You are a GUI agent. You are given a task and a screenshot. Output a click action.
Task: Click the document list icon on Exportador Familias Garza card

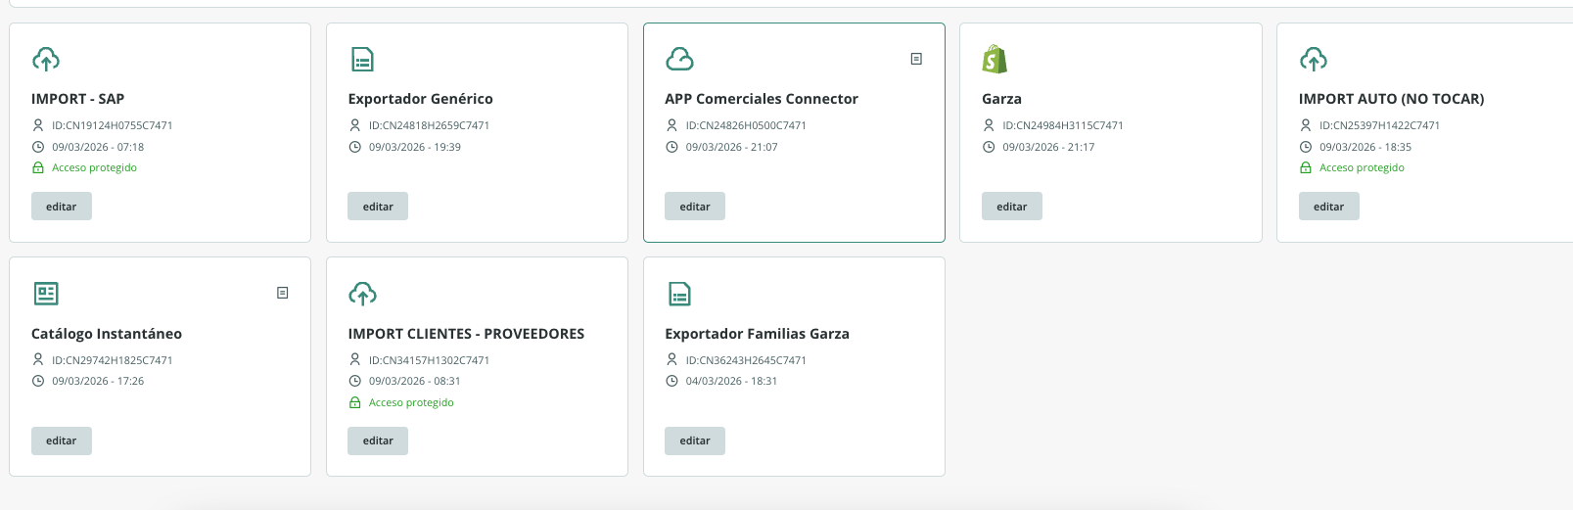(679, 294)
